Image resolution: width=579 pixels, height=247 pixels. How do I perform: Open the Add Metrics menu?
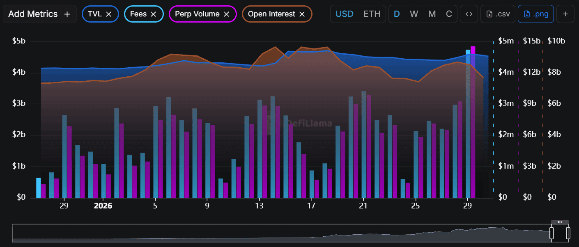pyautogui.click(x=39, y=14)
